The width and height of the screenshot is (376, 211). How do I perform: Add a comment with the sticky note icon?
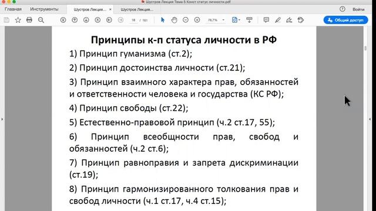point(266,20)
